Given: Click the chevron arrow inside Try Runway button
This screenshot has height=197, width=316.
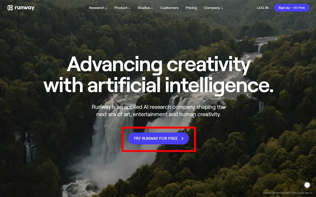Looking at the screenshot, I should click(x=182, y=139).
